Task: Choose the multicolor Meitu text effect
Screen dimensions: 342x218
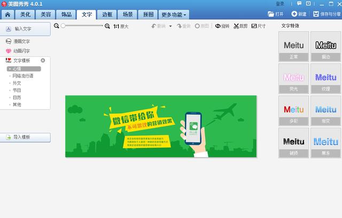Action: coord(293,111)
